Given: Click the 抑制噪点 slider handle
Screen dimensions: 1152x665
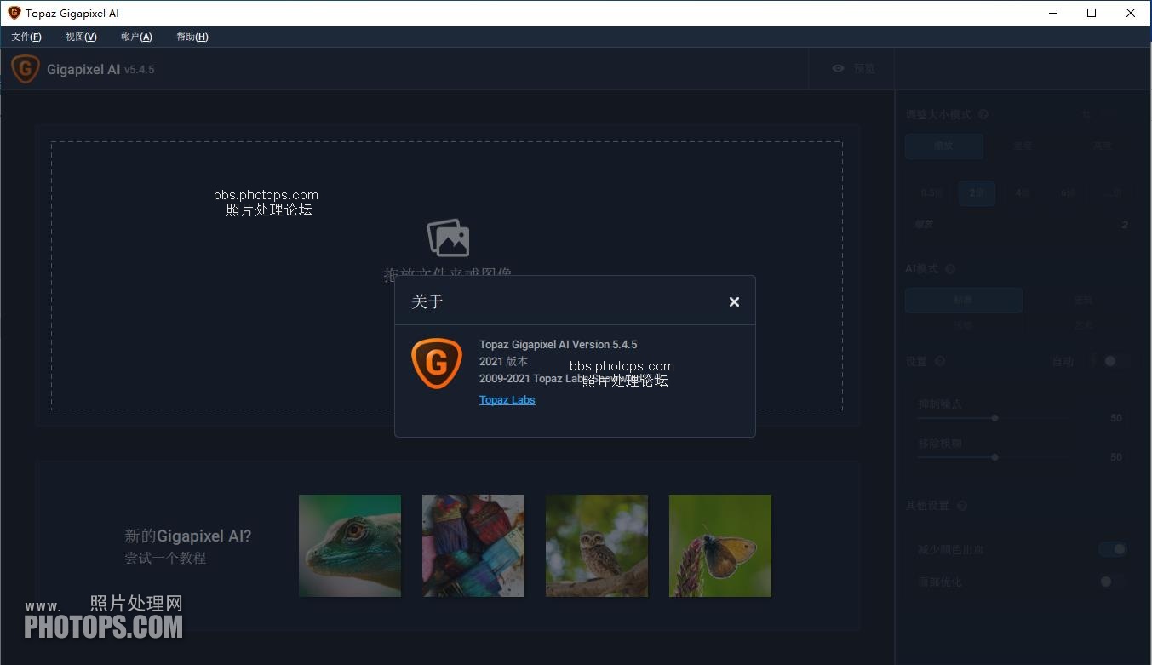Looking at the screenshot, I should tap(994, 418).
